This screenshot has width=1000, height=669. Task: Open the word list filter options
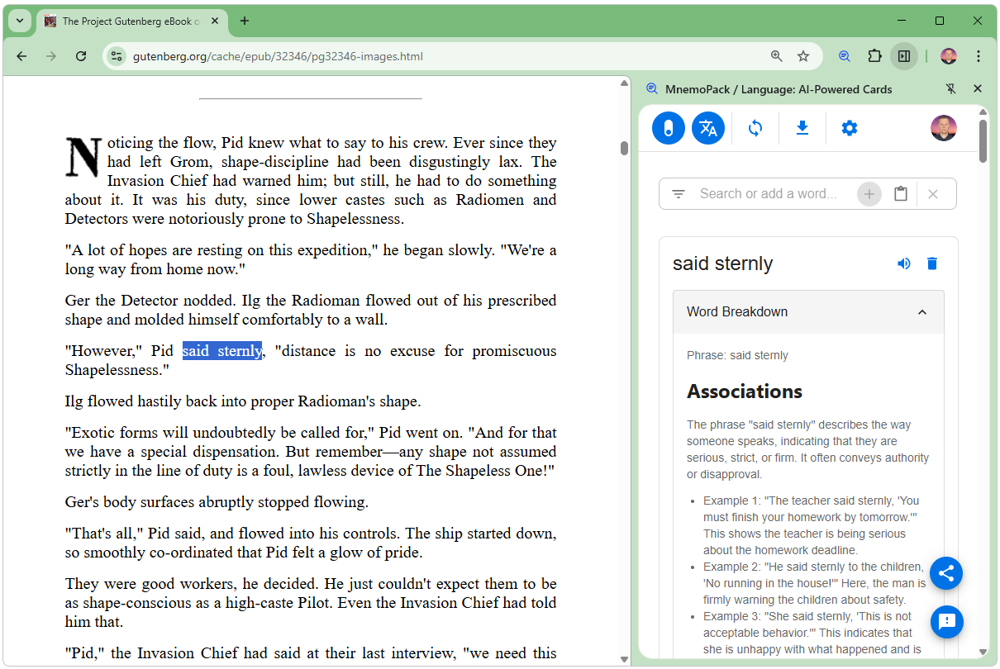[679, 194]
